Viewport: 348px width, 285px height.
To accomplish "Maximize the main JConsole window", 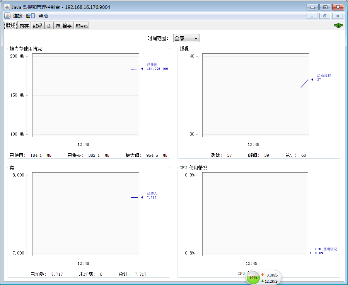I will [325, 7].
